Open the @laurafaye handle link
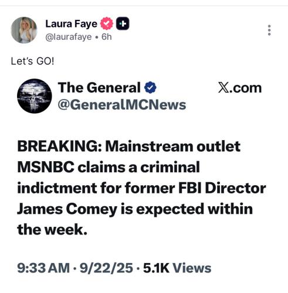The height and width of the screenshot is (293, 288). pyautogui.click(x=69, y=37)
